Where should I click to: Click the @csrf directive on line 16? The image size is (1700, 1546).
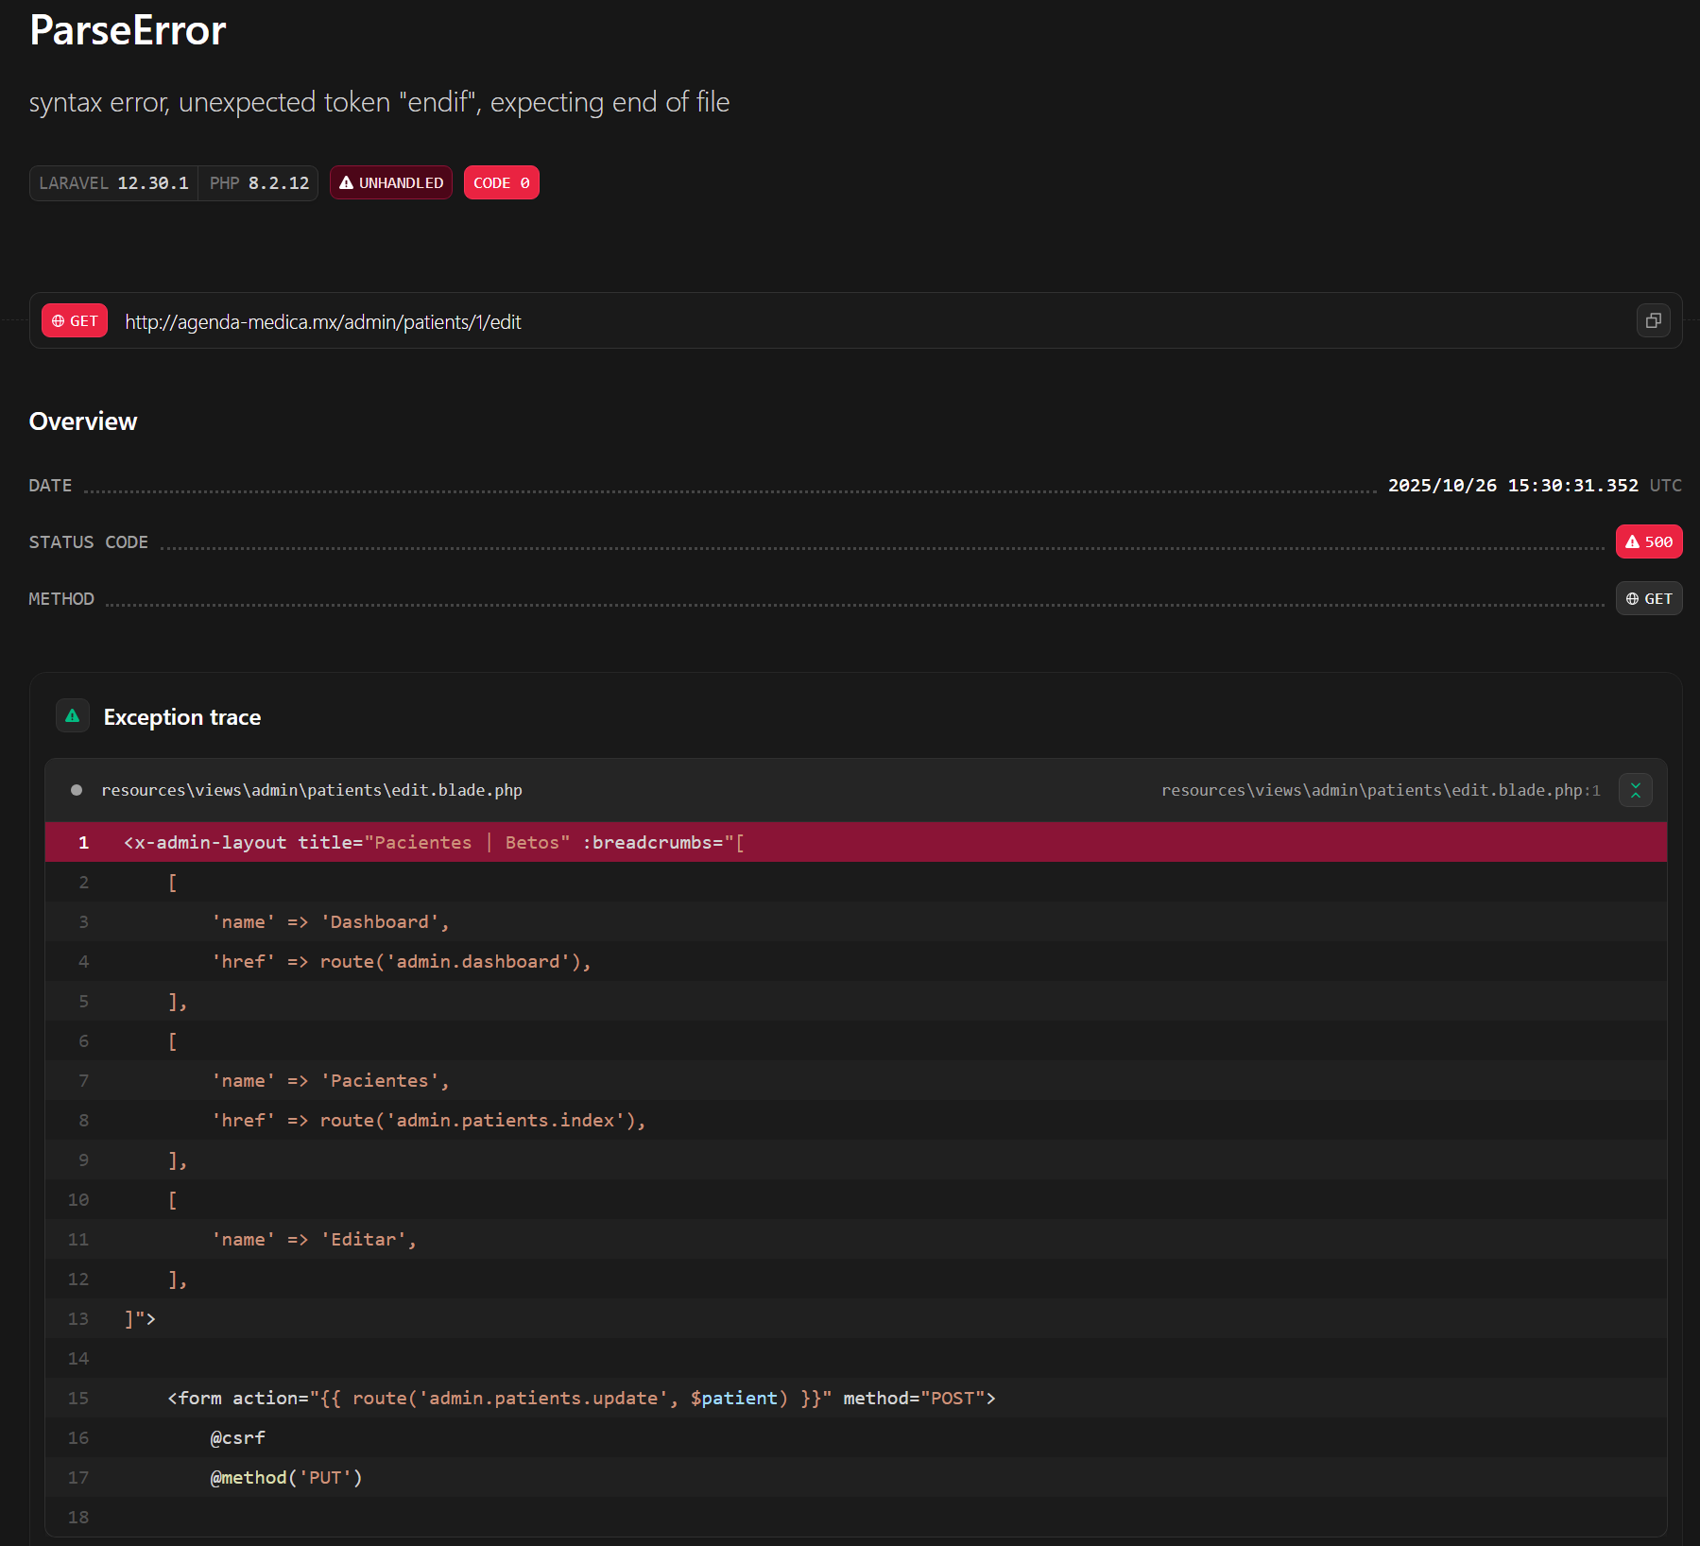(x=237, y=1437)
